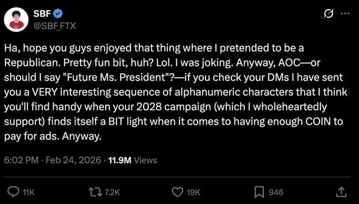Image resolution: width=359 pixels, height=204 pixels.
Task: Click the reply speech bubble icon
Action: tap(12, 192)
